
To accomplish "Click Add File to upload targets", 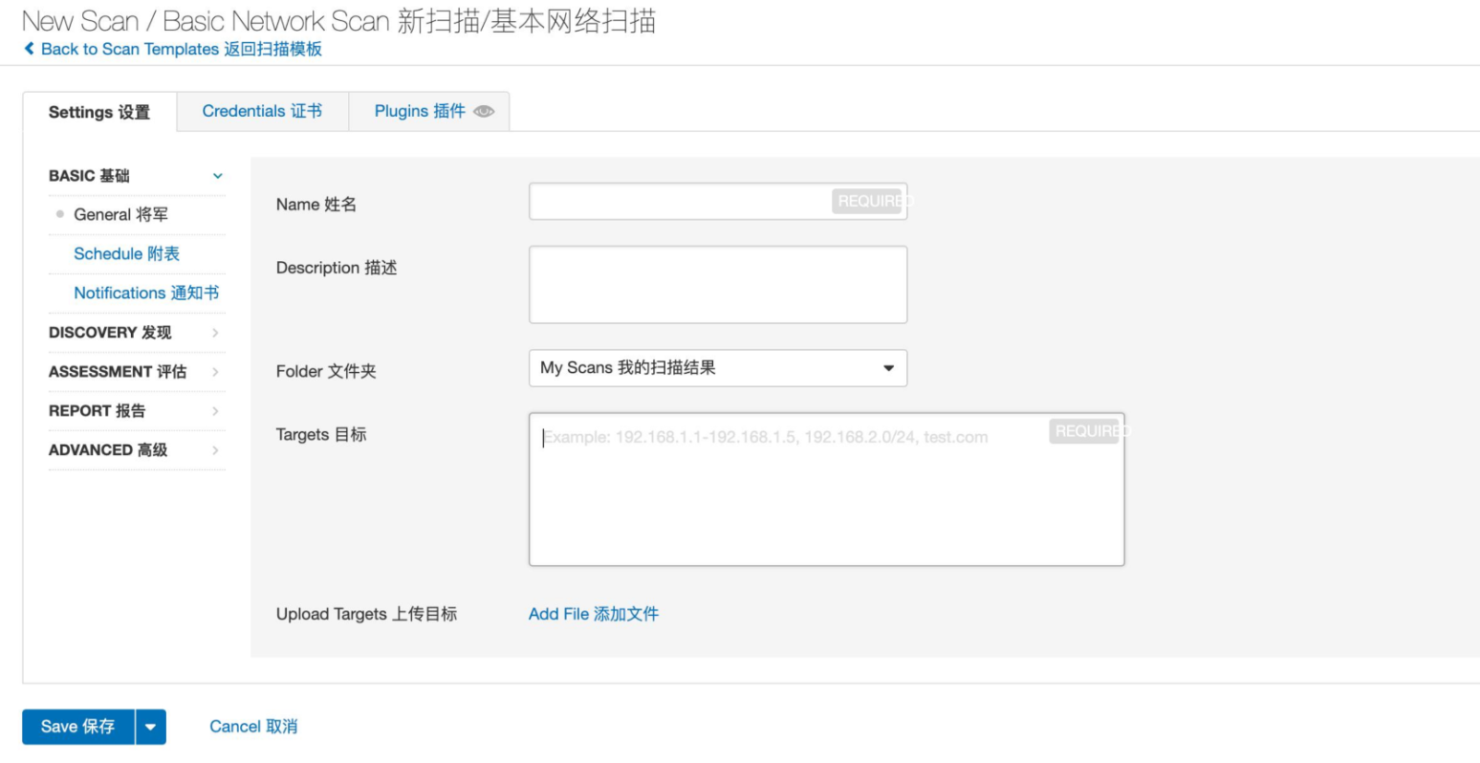I will coord(594,614).
